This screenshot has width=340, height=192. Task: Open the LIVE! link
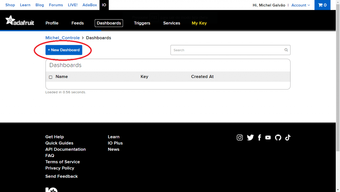coord(73,5)
